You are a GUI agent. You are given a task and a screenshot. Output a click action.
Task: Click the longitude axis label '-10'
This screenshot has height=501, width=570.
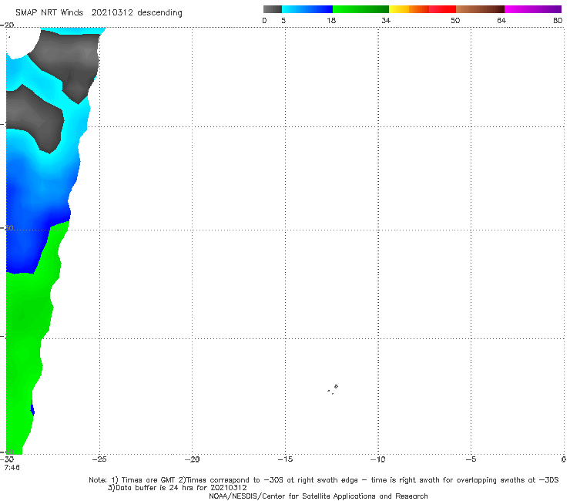point(377,459)
